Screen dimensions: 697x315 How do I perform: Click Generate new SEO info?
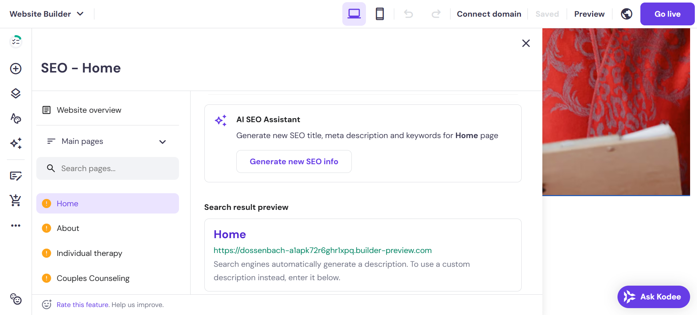(294, 161)
